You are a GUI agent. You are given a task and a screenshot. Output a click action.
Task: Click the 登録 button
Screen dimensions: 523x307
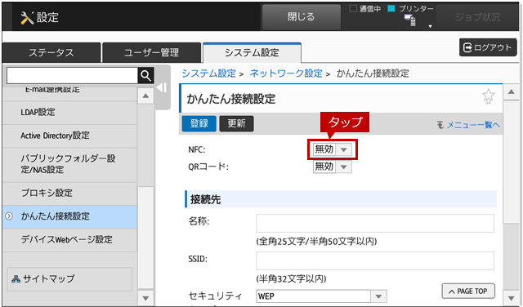pyautogui.click(x=199, y=123)
